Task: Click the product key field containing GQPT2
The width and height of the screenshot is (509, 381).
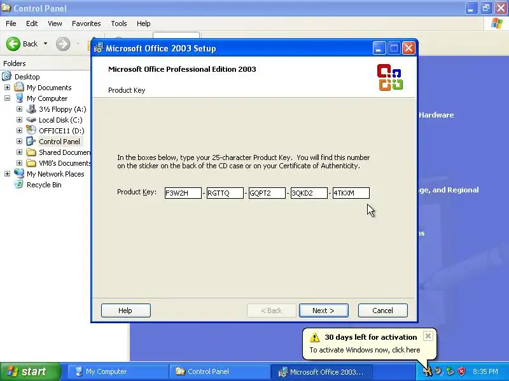Action: pos(267,193)
